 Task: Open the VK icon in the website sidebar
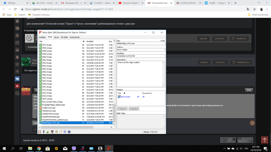(17, 79)
